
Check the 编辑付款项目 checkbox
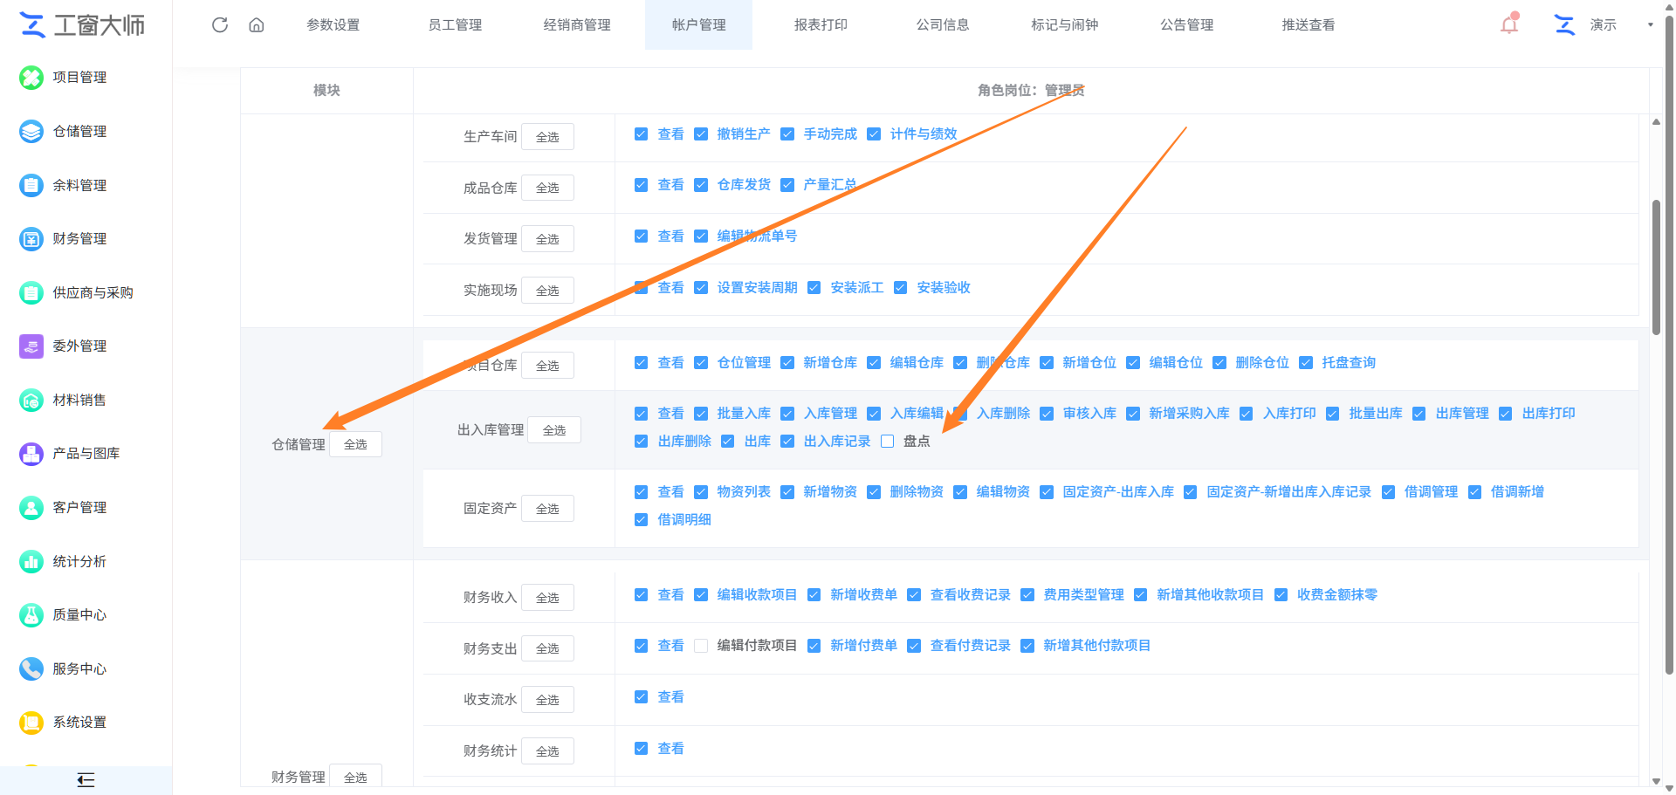(701, 646)
